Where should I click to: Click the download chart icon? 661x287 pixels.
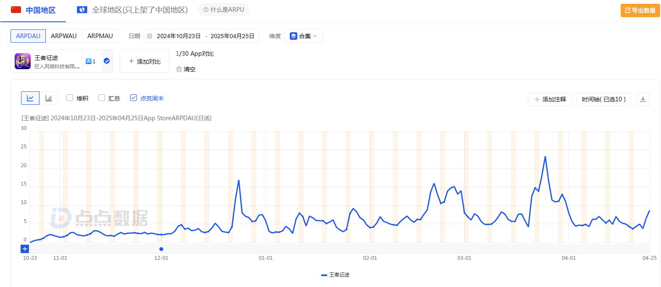[643, 99]
